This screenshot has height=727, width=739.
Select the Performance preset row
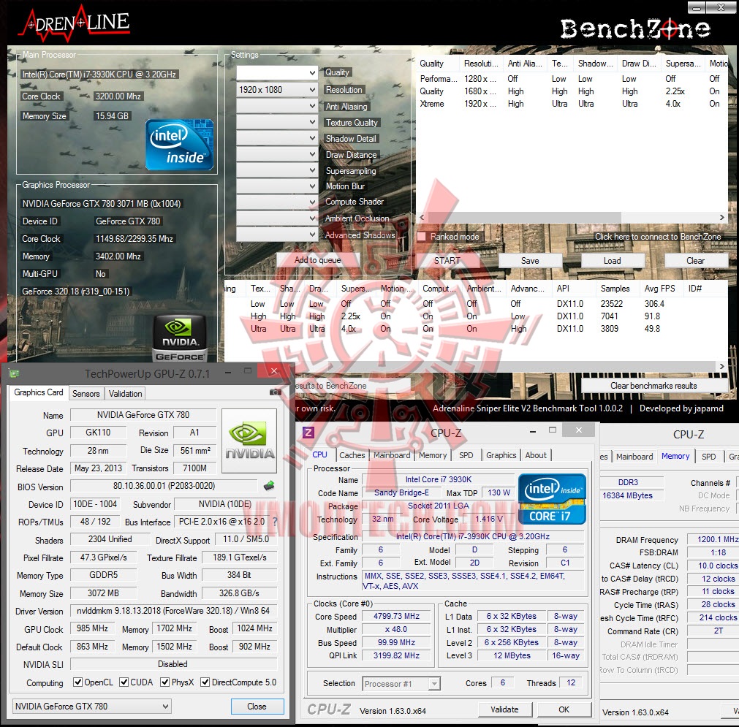coord(572,79)
